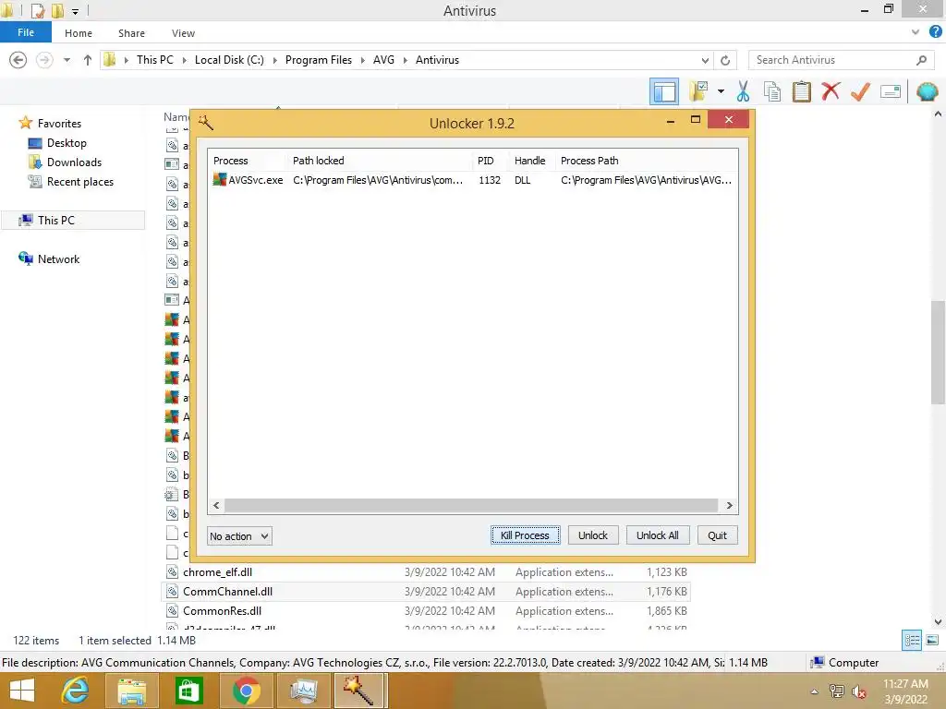Select CommonRes.dll file
The width and height of the screenshot is (946, 709).
pyautogui.click(x=222, y=611)
